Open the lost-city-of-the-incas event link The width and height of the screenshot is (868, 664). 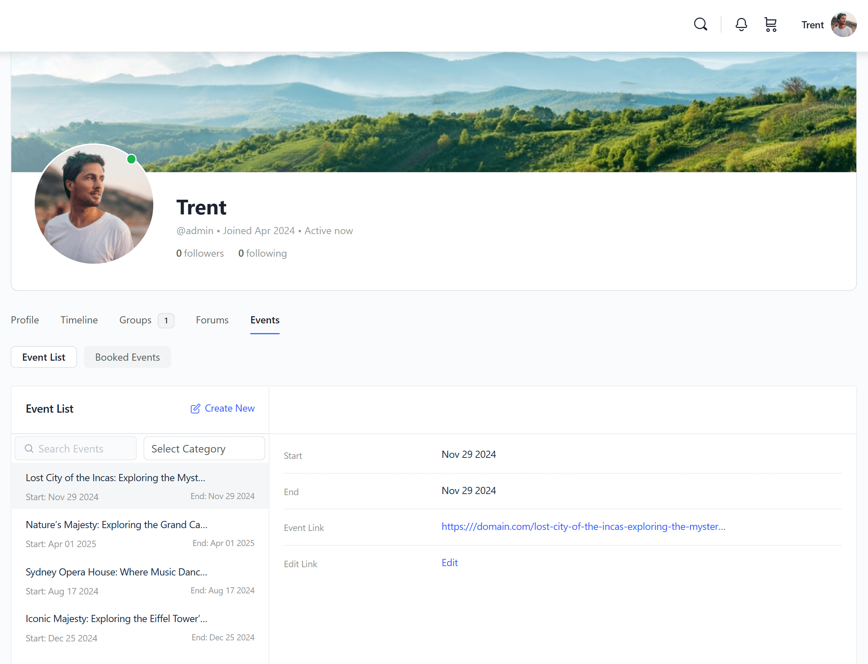583,527
